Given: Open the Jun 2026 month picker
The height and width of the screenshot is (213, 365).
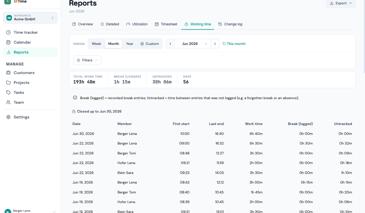Looking at the screenshot, I should pyautogui.click(x=193, y=44).
